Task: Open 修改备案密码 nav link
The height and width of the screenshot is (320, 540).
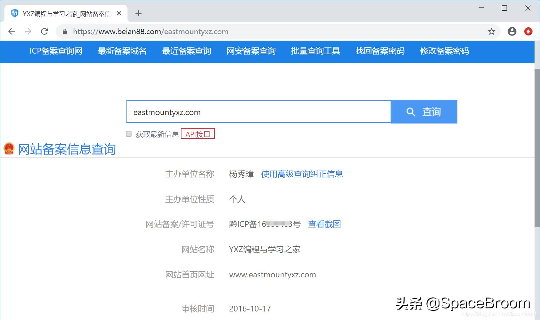Action: pos(444,51)
